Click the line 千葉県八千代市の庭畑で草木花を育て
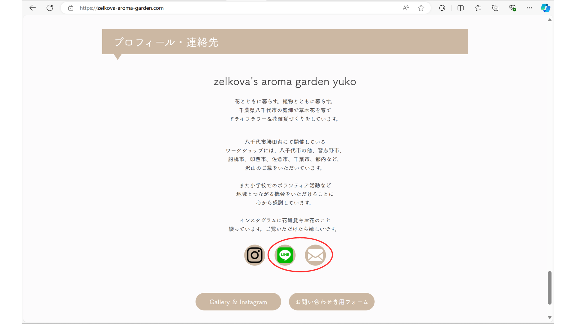Screen dimensions: 576x324 [x=285, y=110]
